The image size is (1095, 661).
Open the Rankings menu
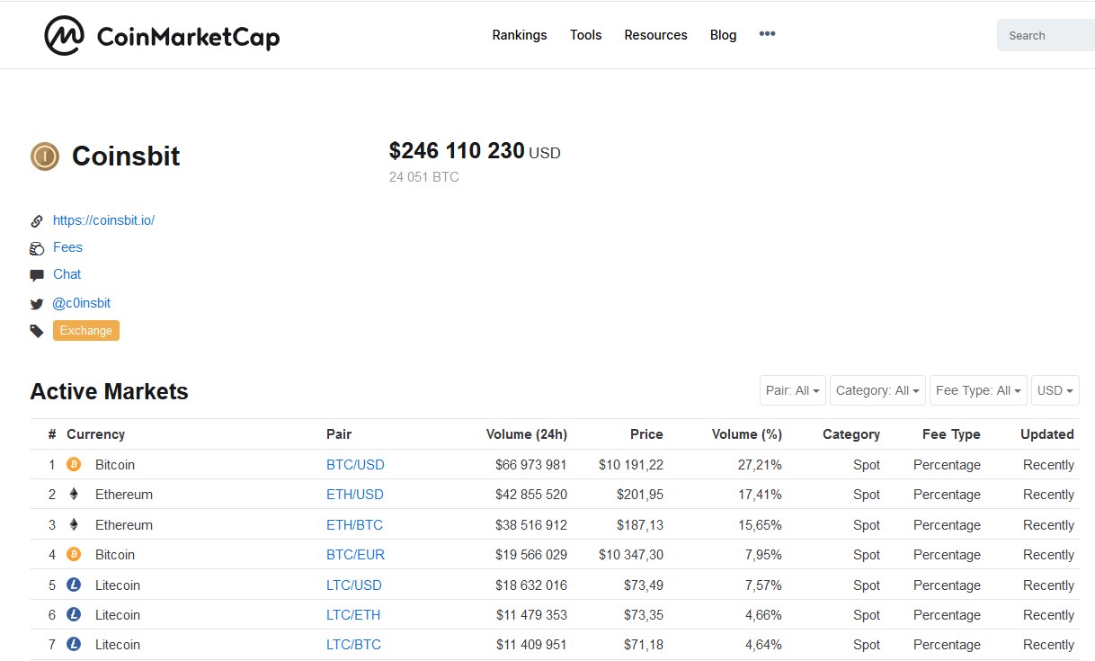point(520,35)
